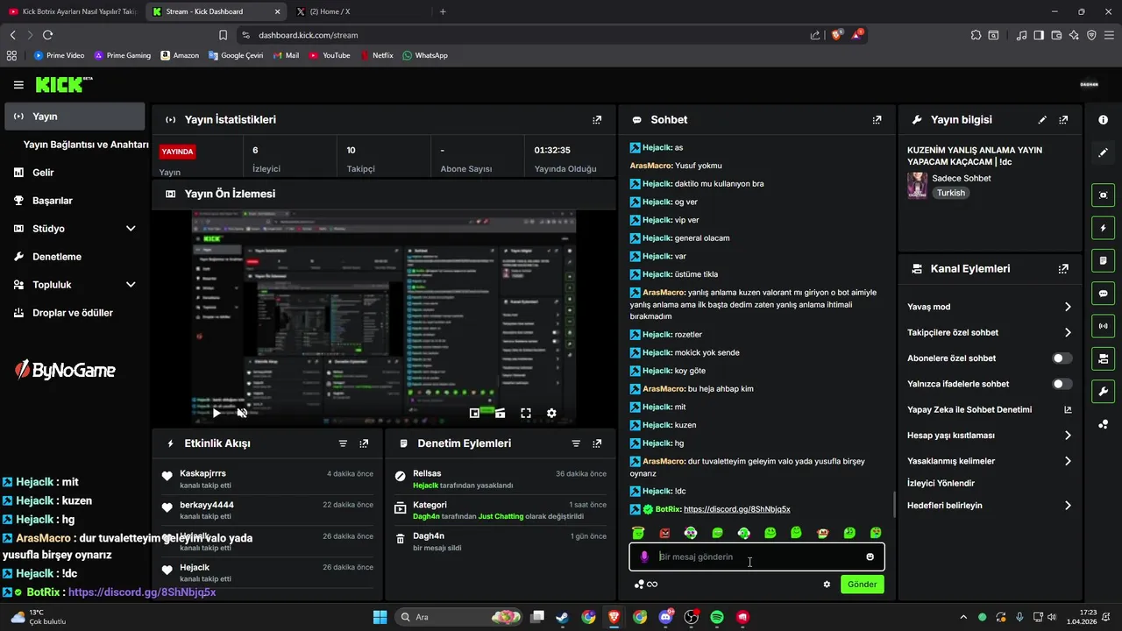Open the WhatsApp bookmark
Viewport: 1122px width, 631px height.
click(425, 55)
